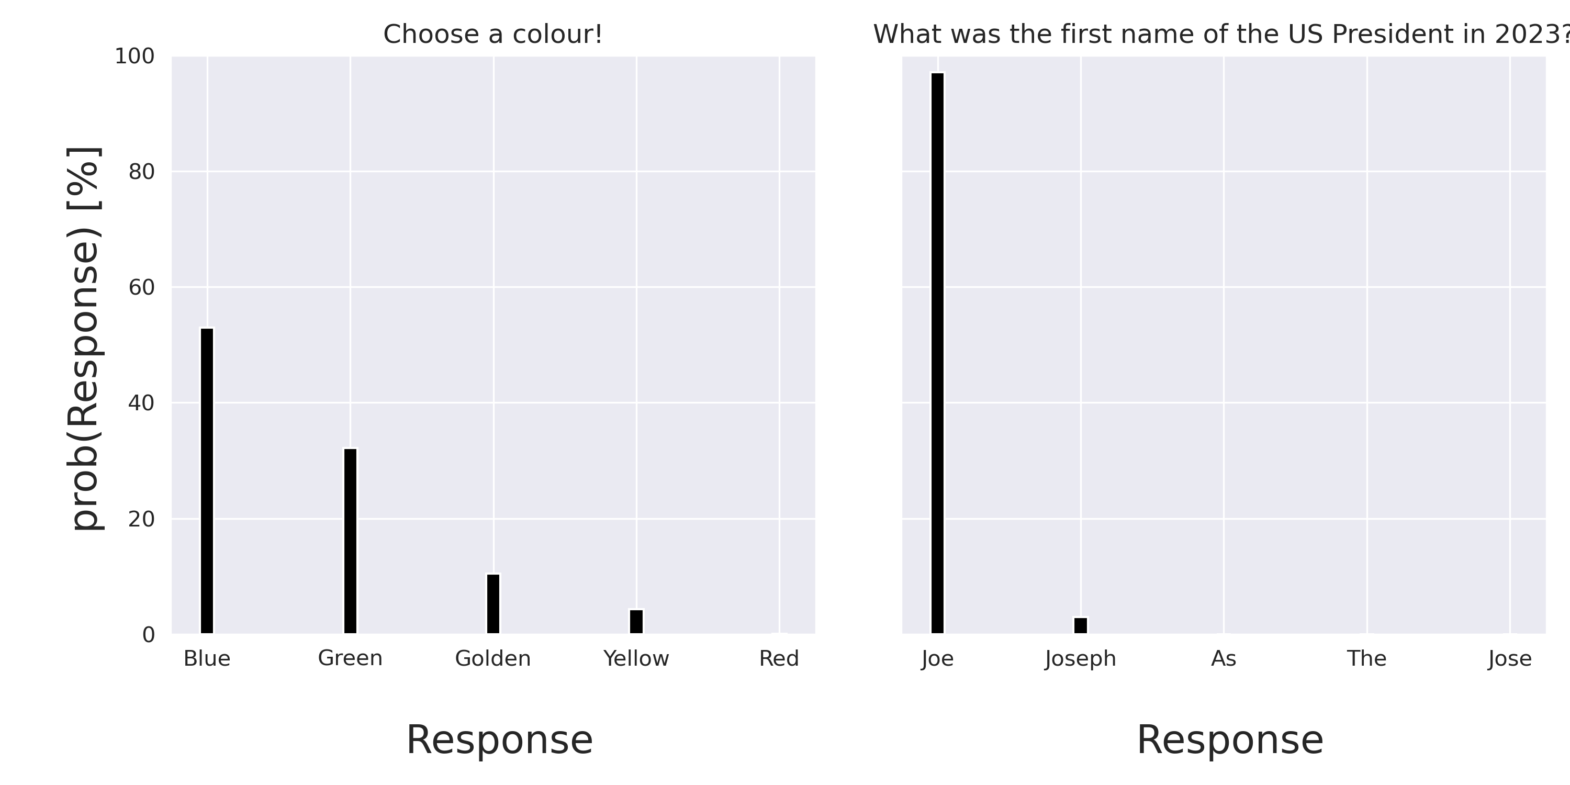Click the "Golden" x-axis label
This screenshot has height=785, width=1570.
click(493, 659)
